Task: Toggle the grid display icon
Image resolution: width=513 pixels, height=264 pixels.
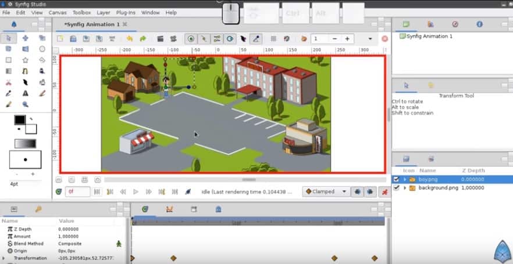Action: click(x=273, y=38)
